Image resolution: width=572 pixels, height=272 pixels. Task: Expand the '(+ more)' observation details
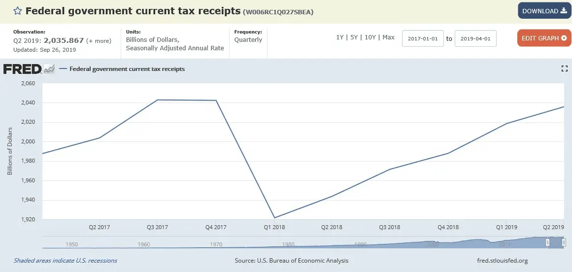[99, 41]
